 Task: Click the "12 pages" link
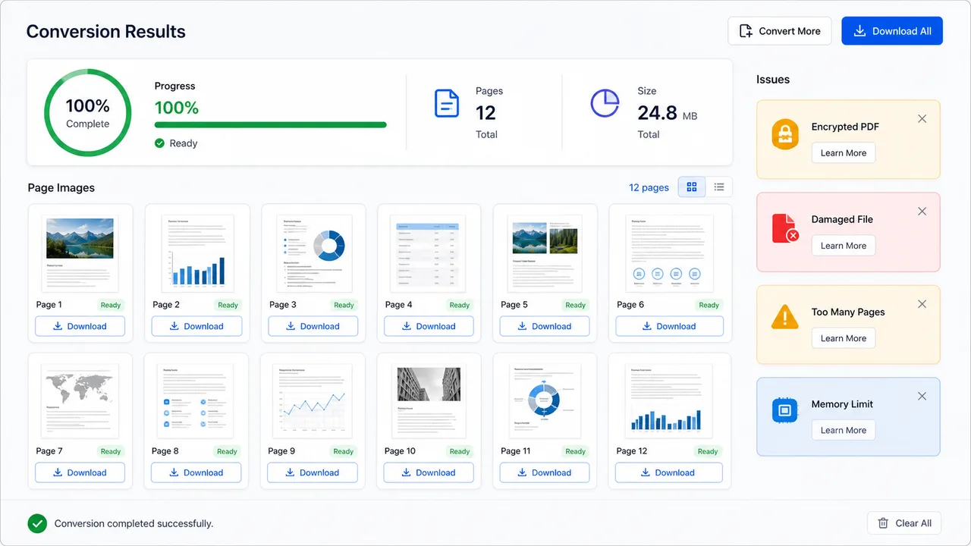(649, 187)
